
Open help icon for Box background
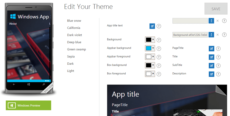[x=159, y=66]
